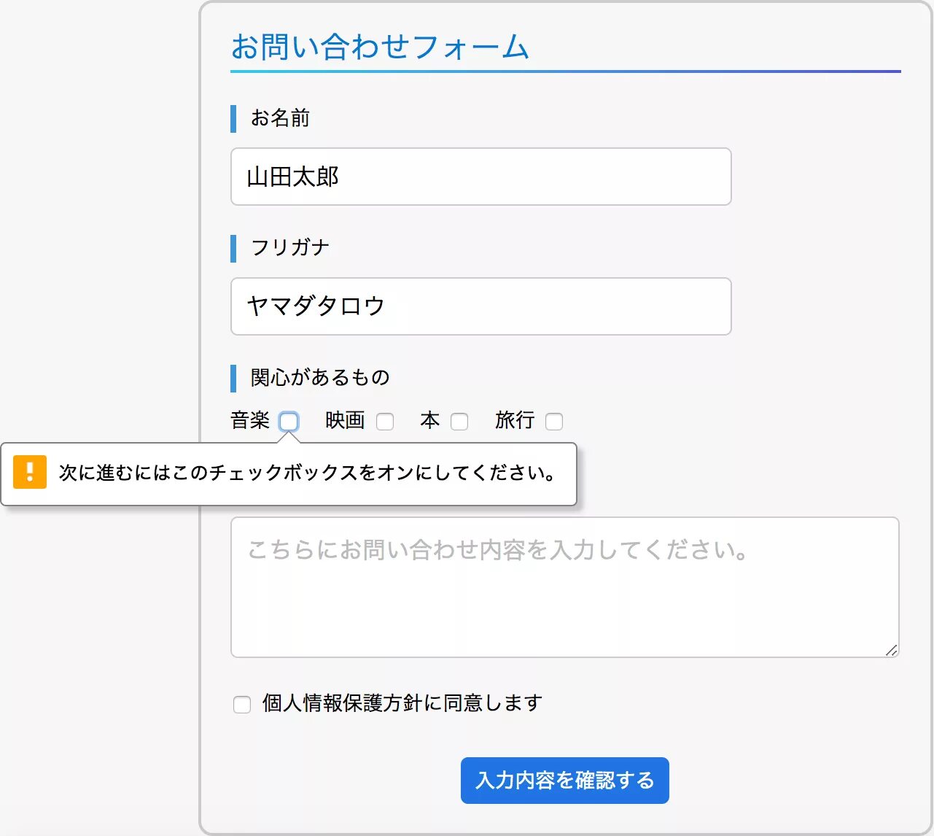Viewport: 934px width, 836px height.
Task: Click the 音楽 label text
Action: click(250, 420)
